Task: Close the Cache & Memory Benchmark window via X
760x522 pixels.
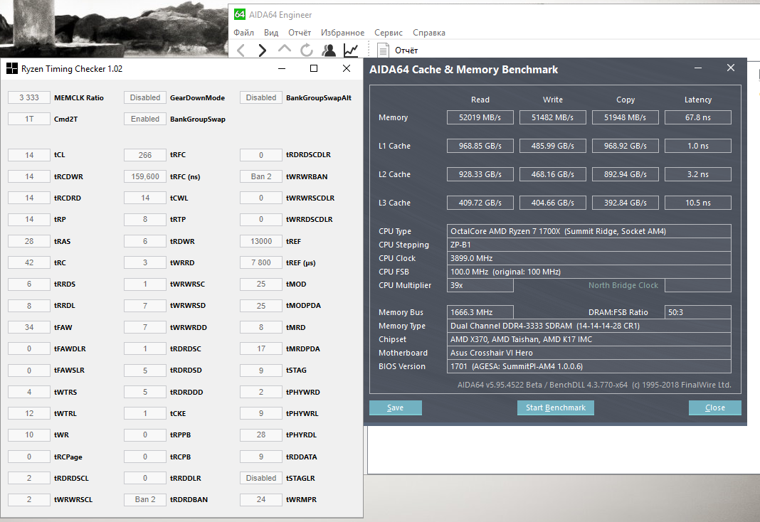Action: click(x=731, y=68)
